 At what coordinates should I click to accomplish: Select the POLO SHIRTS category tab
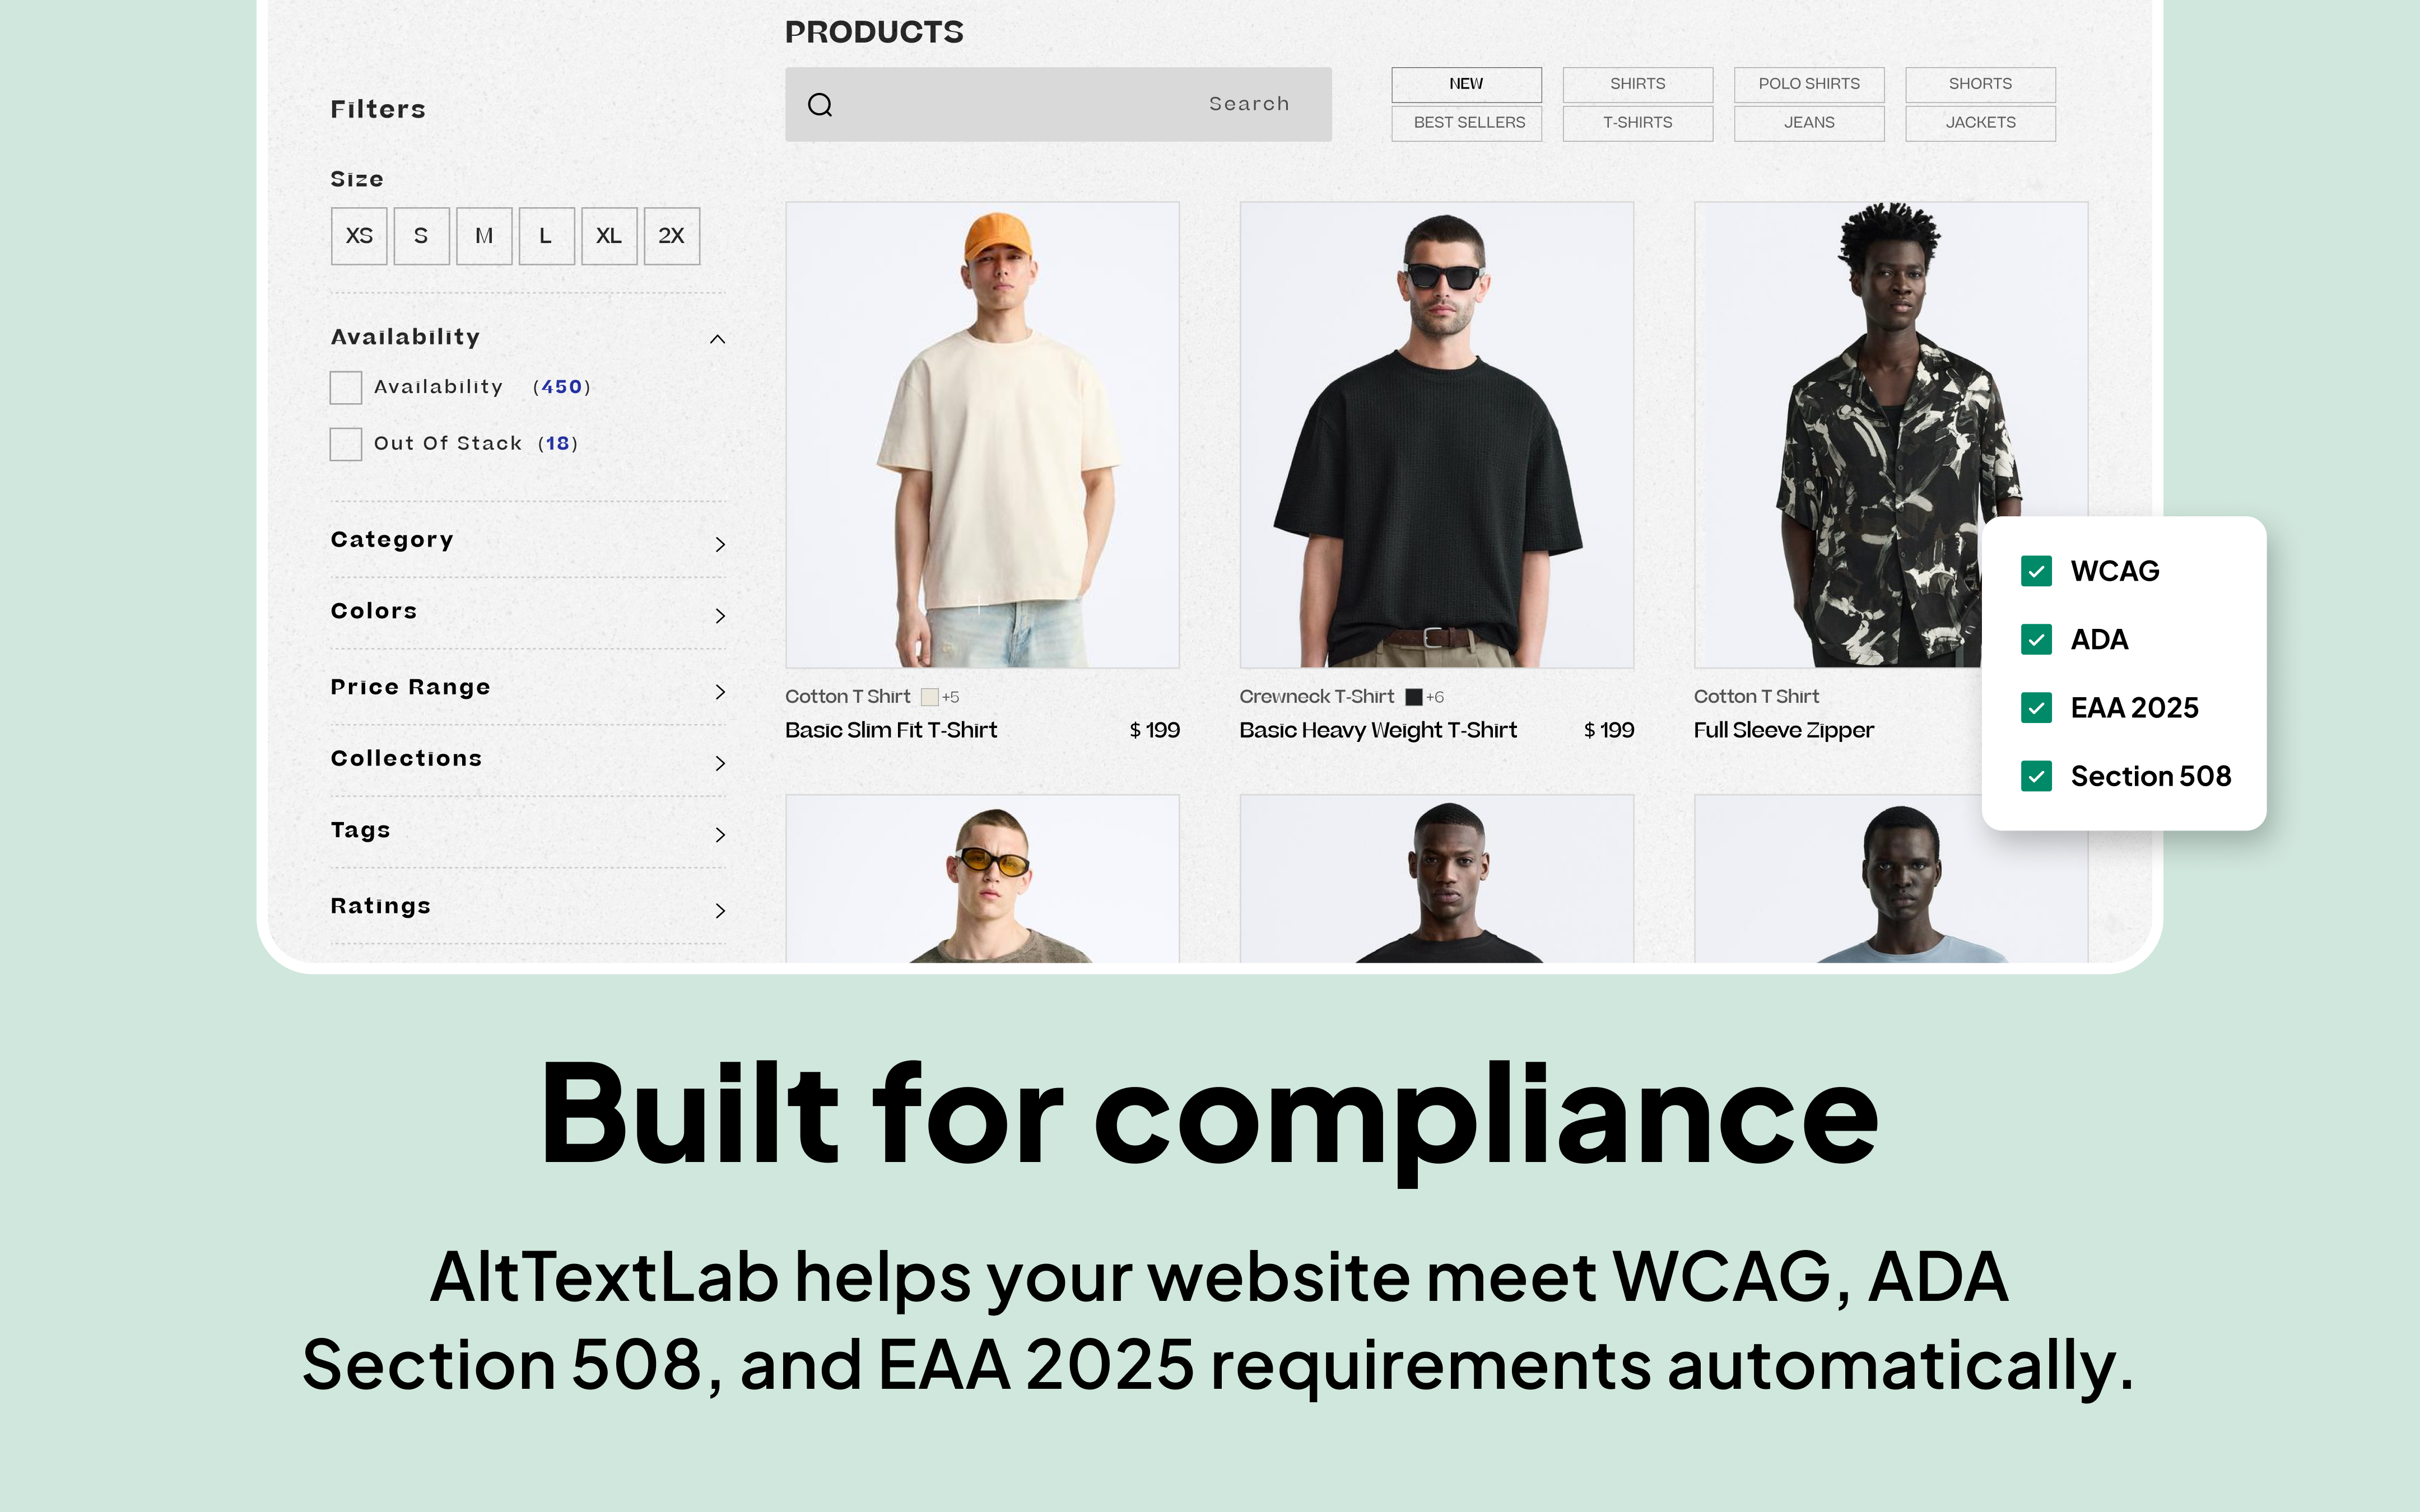click(x=1808, y=84)
